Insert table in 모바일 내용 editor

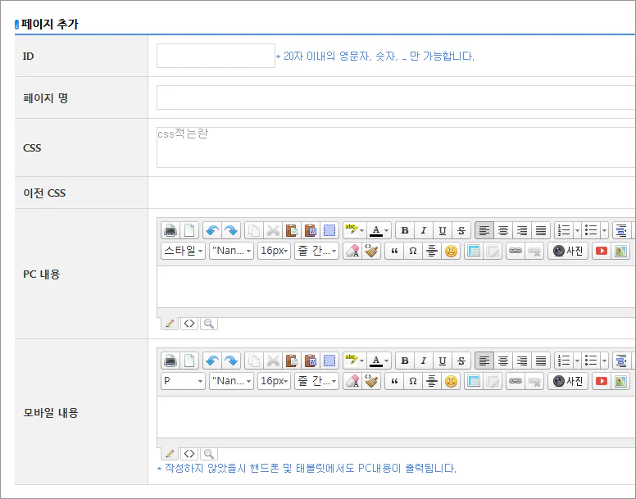coord(474,381)
